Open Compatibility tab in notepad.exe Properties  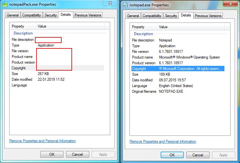tap(152, 16)
